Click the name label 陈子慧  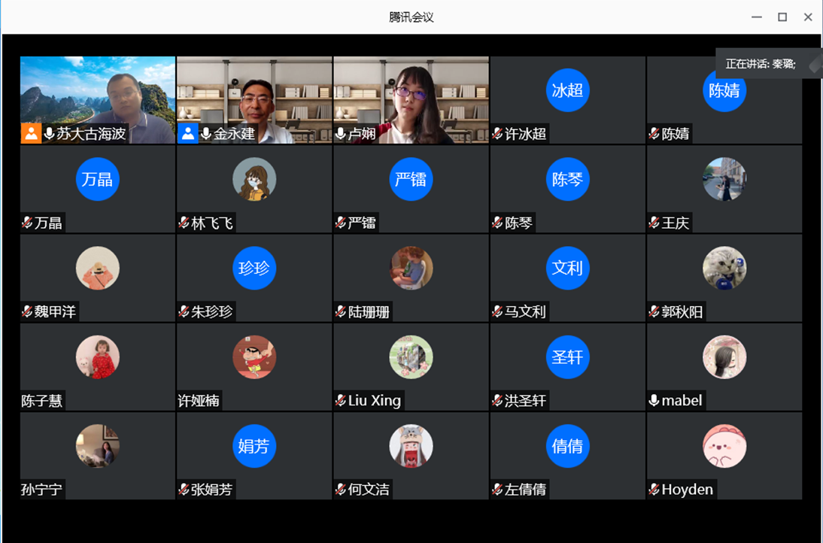(42, 401)
